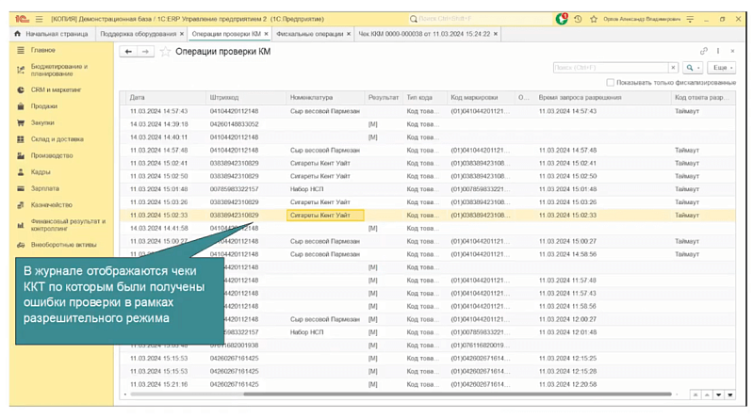Switch to Операции проверки КМ tab
The width and height of the screenshot is (753, 418).
coord(226,34)
